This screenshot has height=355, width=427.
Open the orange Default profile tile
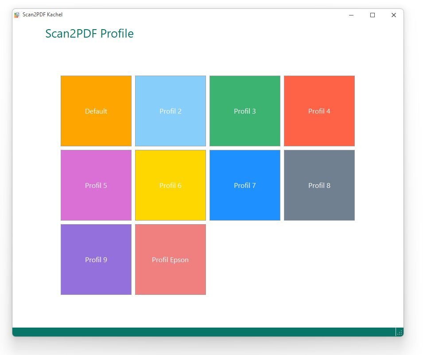pyautogui.click(x=96, y=111)
